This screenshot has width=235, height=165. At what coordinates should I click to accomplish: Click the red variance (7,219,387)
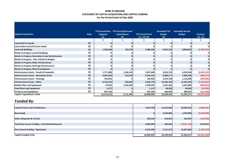(204, 82)
